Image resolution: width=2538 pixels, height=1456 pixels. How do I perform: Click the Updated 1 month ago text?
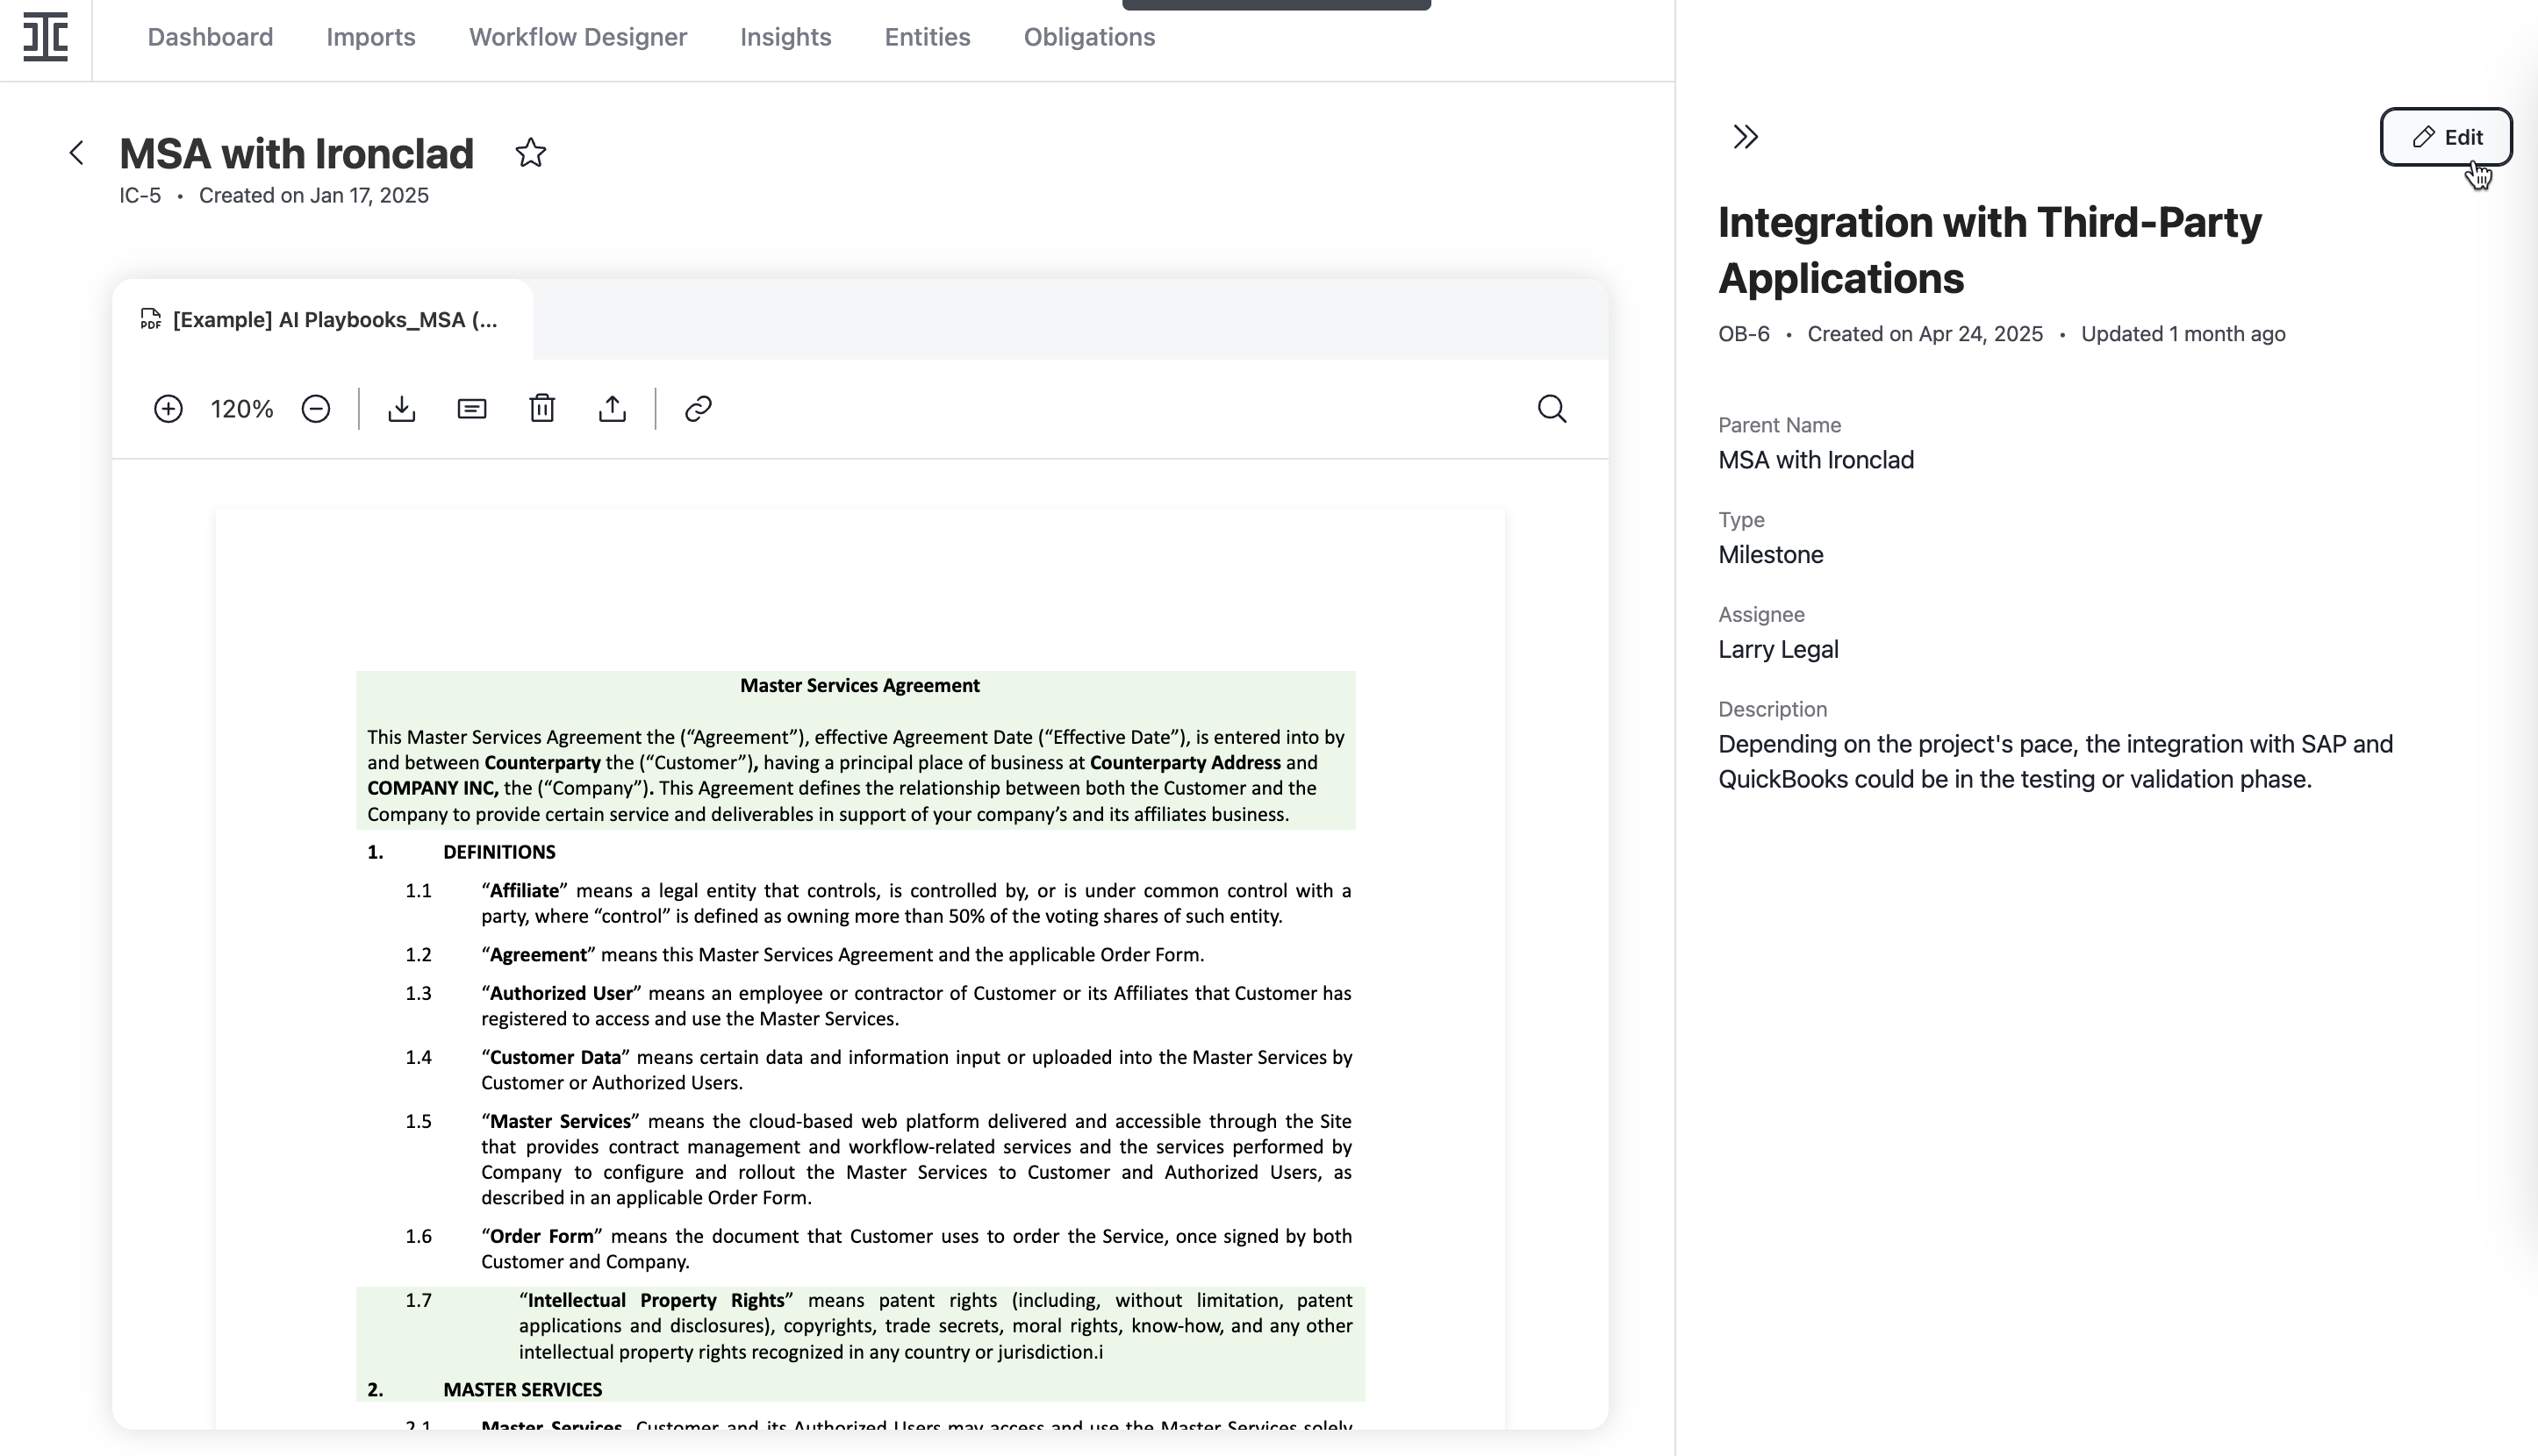(2183, 334)
